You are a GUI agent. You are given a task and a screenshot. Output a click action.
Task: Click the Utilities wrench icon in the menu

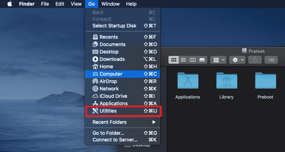pyautogui.click(x=95, y=111)
